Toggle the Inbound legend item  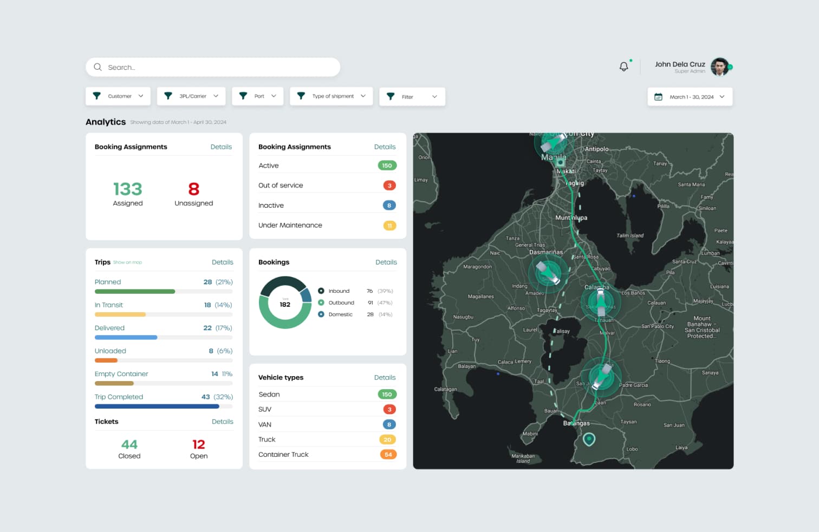pos(335,291)
